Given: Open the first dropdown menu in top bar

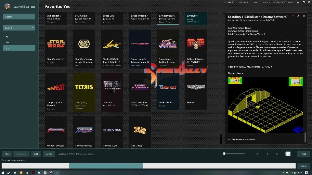Looking at the screenshot, I should (229, 2).
